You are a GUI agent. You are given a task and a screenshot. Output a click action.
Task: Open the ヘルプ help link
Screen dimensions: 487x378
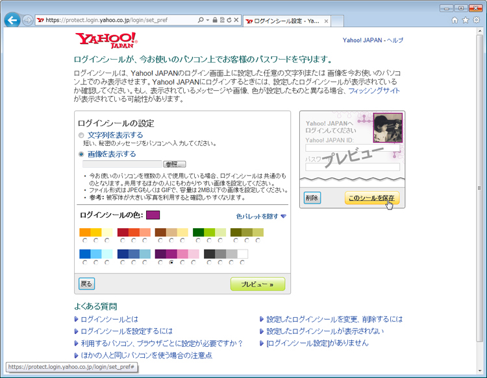(395, 40)
